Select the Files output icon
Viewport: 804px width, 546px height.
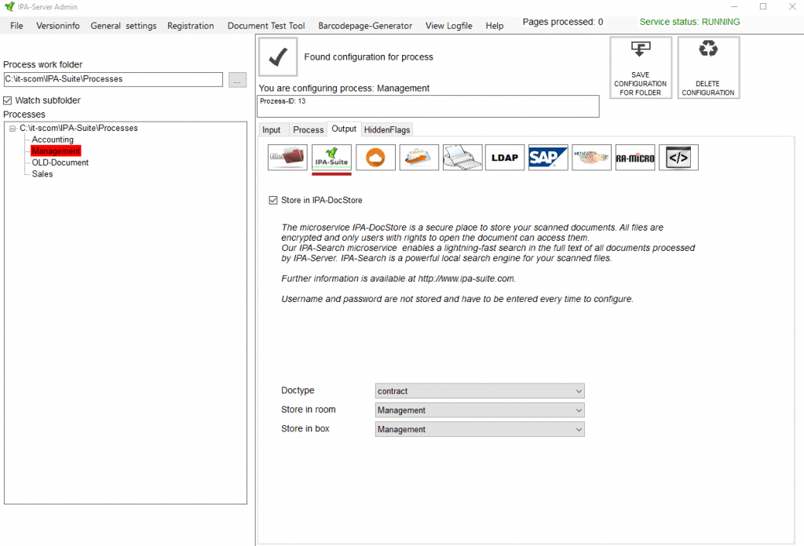pyautogui.click(x=287, y=158)
